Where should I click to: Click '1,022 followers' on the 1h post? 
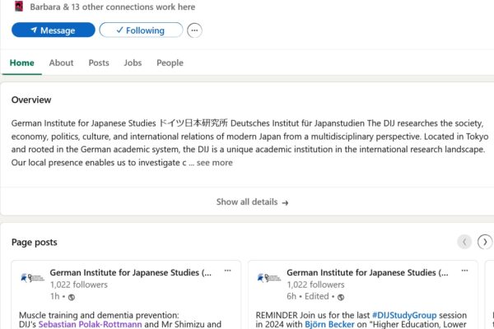click(79, 285)
